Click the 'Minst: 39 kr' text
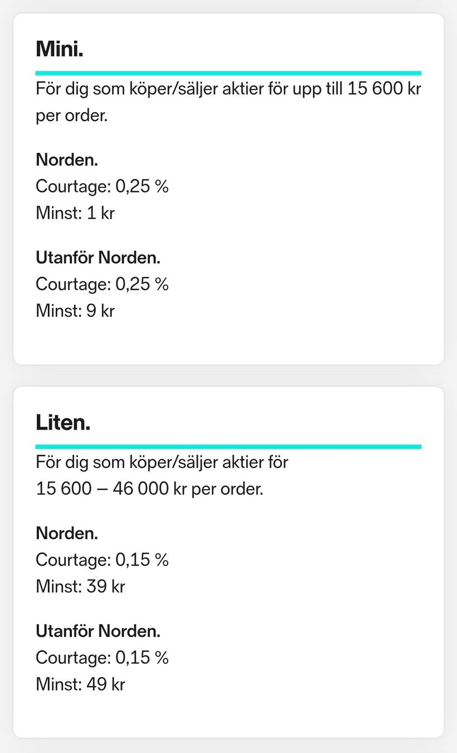The image size is (457, 753). (80, 586)
